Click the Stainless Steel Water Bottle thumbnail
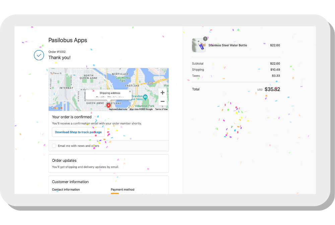This screenshot has width=335, height=225. (198, 45)
